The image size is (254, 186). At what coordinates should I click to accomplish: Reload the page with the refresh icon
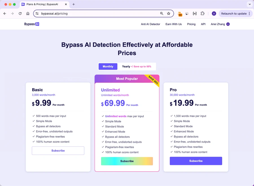point(20,14)
